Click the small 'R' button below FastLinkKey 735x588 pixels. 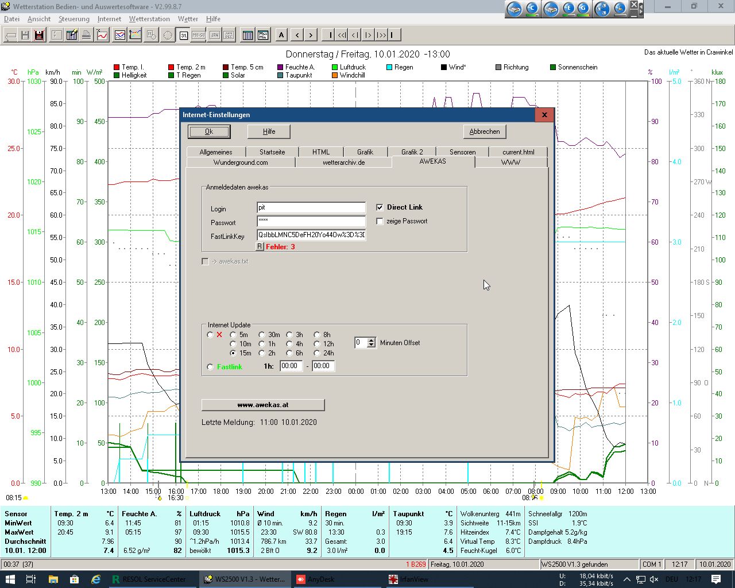[x=260, y=246]
